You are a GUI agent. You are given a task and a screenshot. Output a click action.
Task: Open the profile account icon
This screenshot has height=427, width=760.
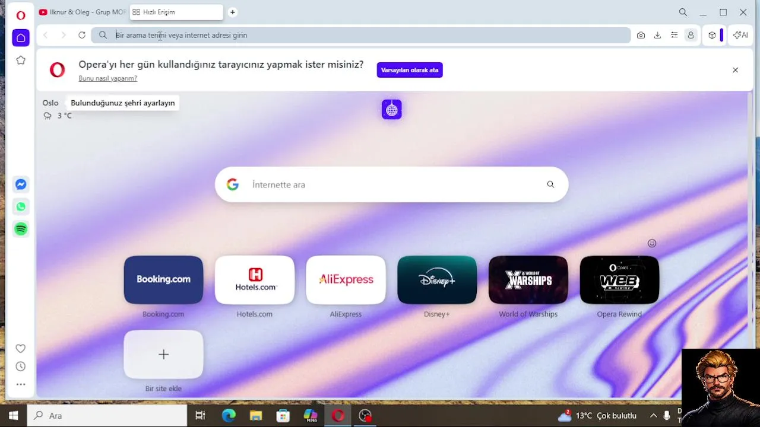pos(691,35)
